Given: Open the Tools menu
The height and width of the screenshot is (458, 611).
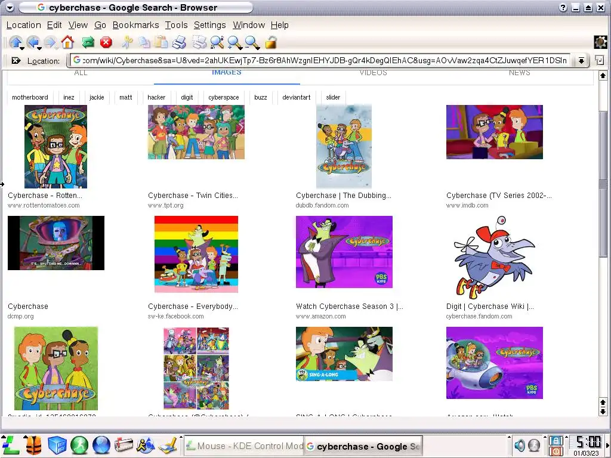Looking at the screenshot, I should 176,25.
